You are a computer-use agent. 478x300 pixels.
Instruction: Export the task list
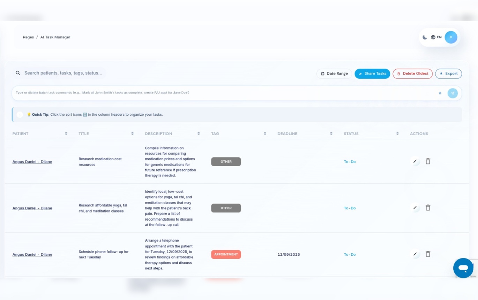pos(448,74)
